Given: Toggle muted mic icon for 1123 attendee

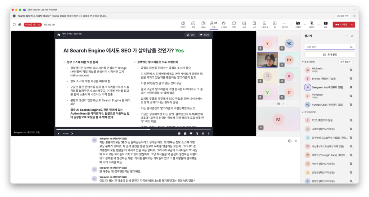Looking at the screenshot, I should coord(351,120).
